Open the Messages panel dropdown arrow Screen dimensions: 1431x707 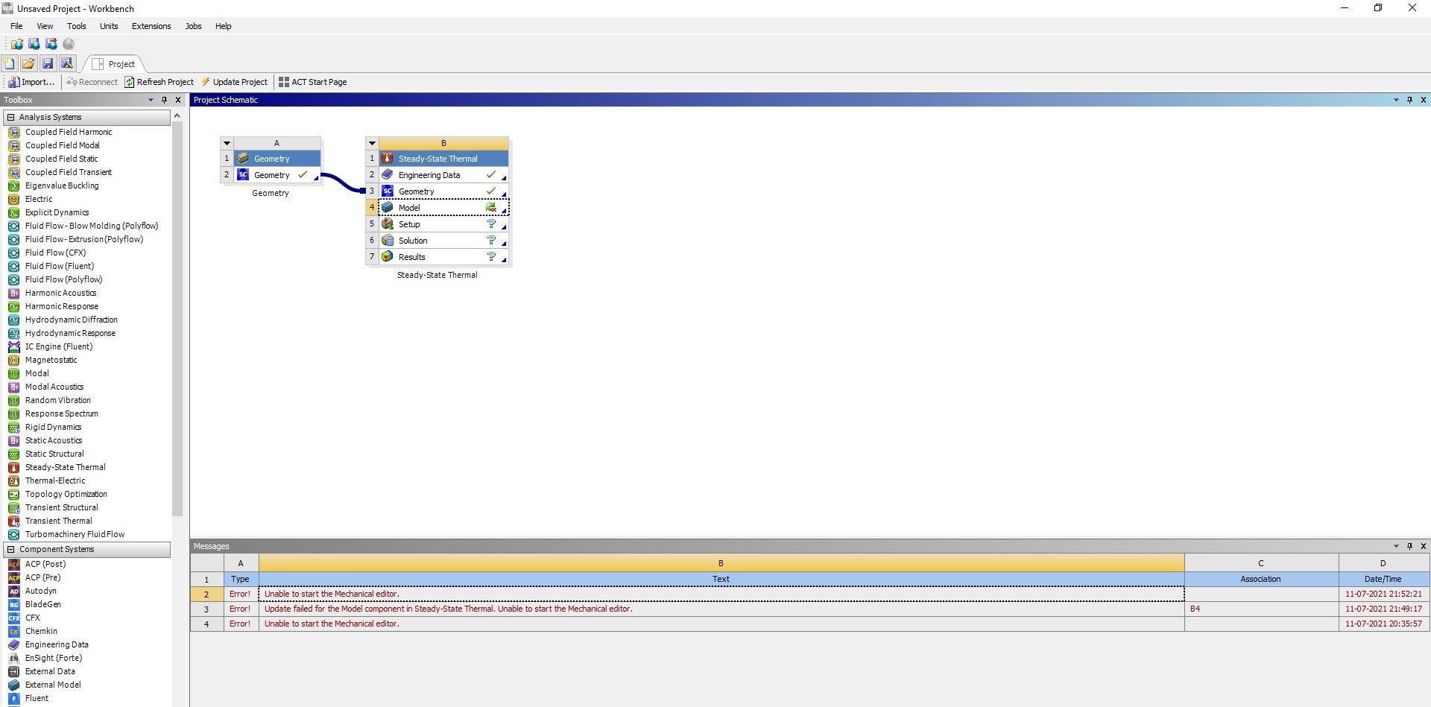click(x=1396, y=546)
